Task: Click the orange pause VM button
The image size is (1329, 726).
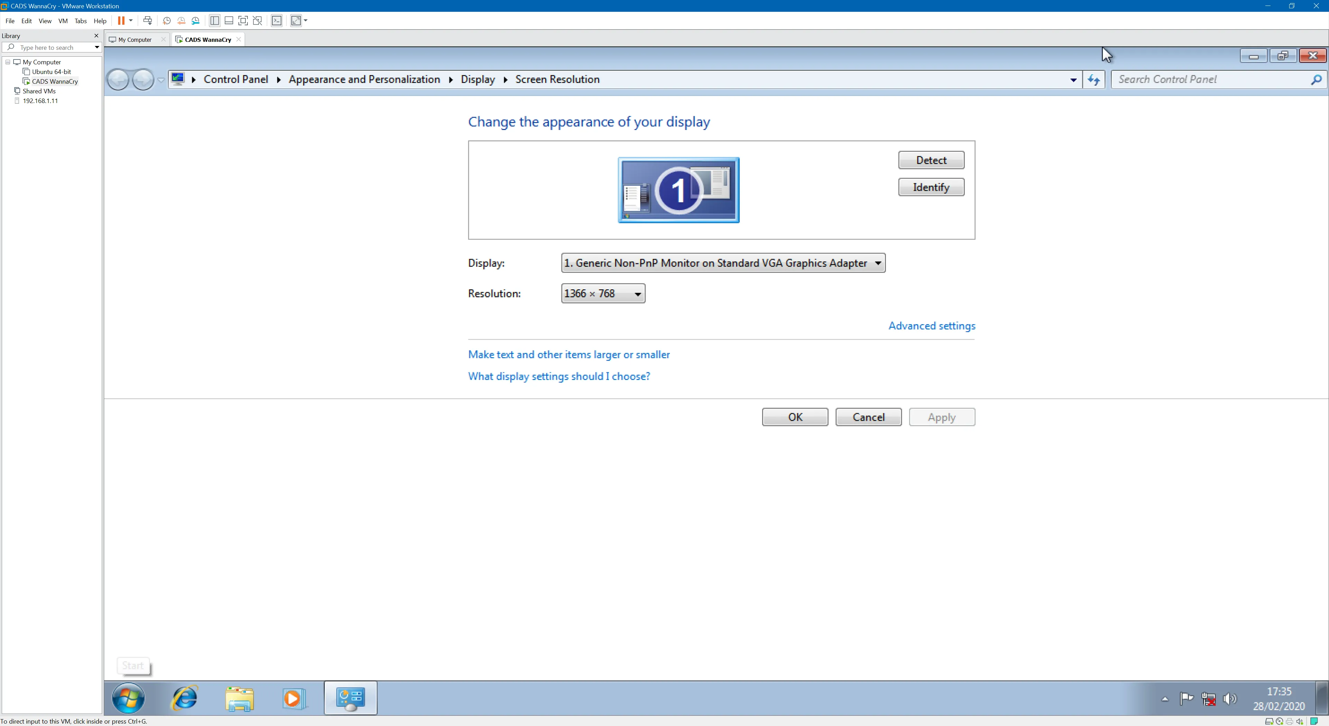Action: (121, 21)
